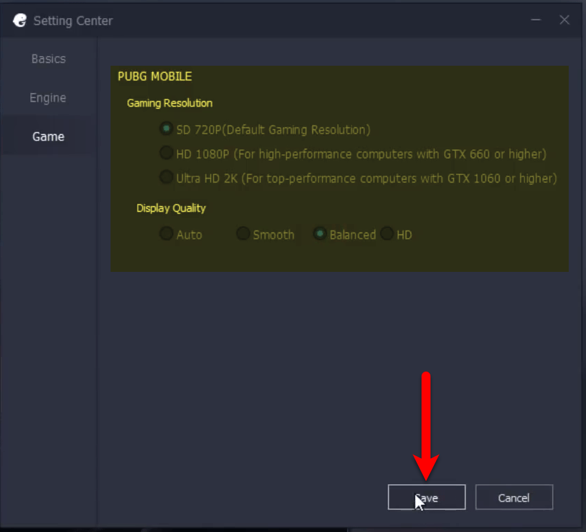Viewport: 586px width, 532px height.
Task: Click the Display Quality label
Action: pyautogui.click(x=171, y=208)
